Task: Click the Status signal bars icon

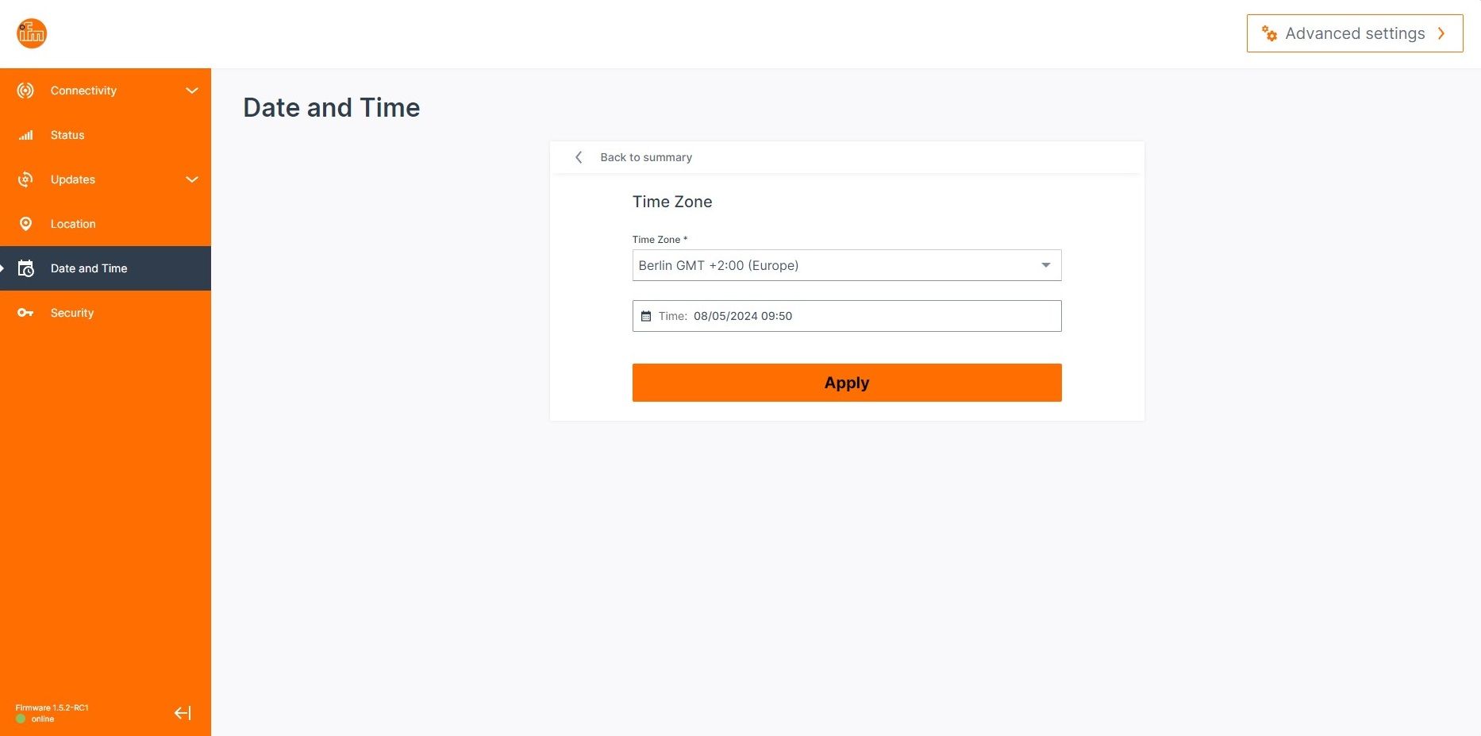Action: tap(26, 135)
